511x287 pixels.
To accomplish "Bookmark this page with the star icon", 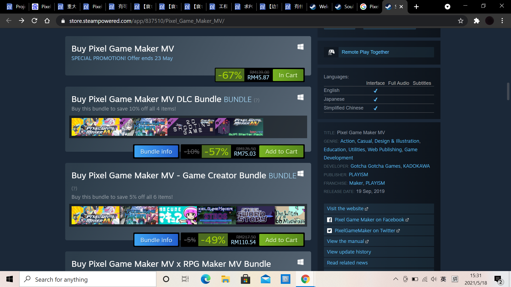I will (x=461, y=21).
